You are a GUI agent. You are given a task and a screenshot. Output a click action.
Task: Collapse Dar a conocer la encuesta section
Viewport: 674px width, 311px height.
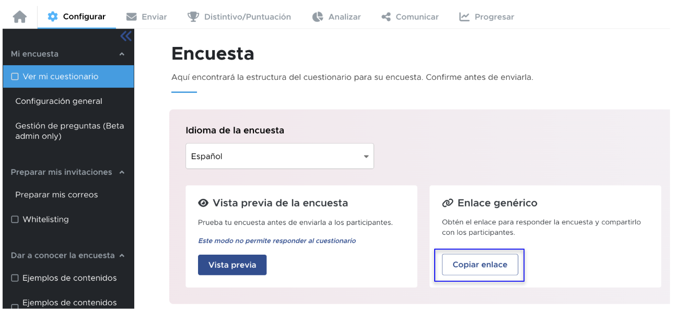point(122,256)
